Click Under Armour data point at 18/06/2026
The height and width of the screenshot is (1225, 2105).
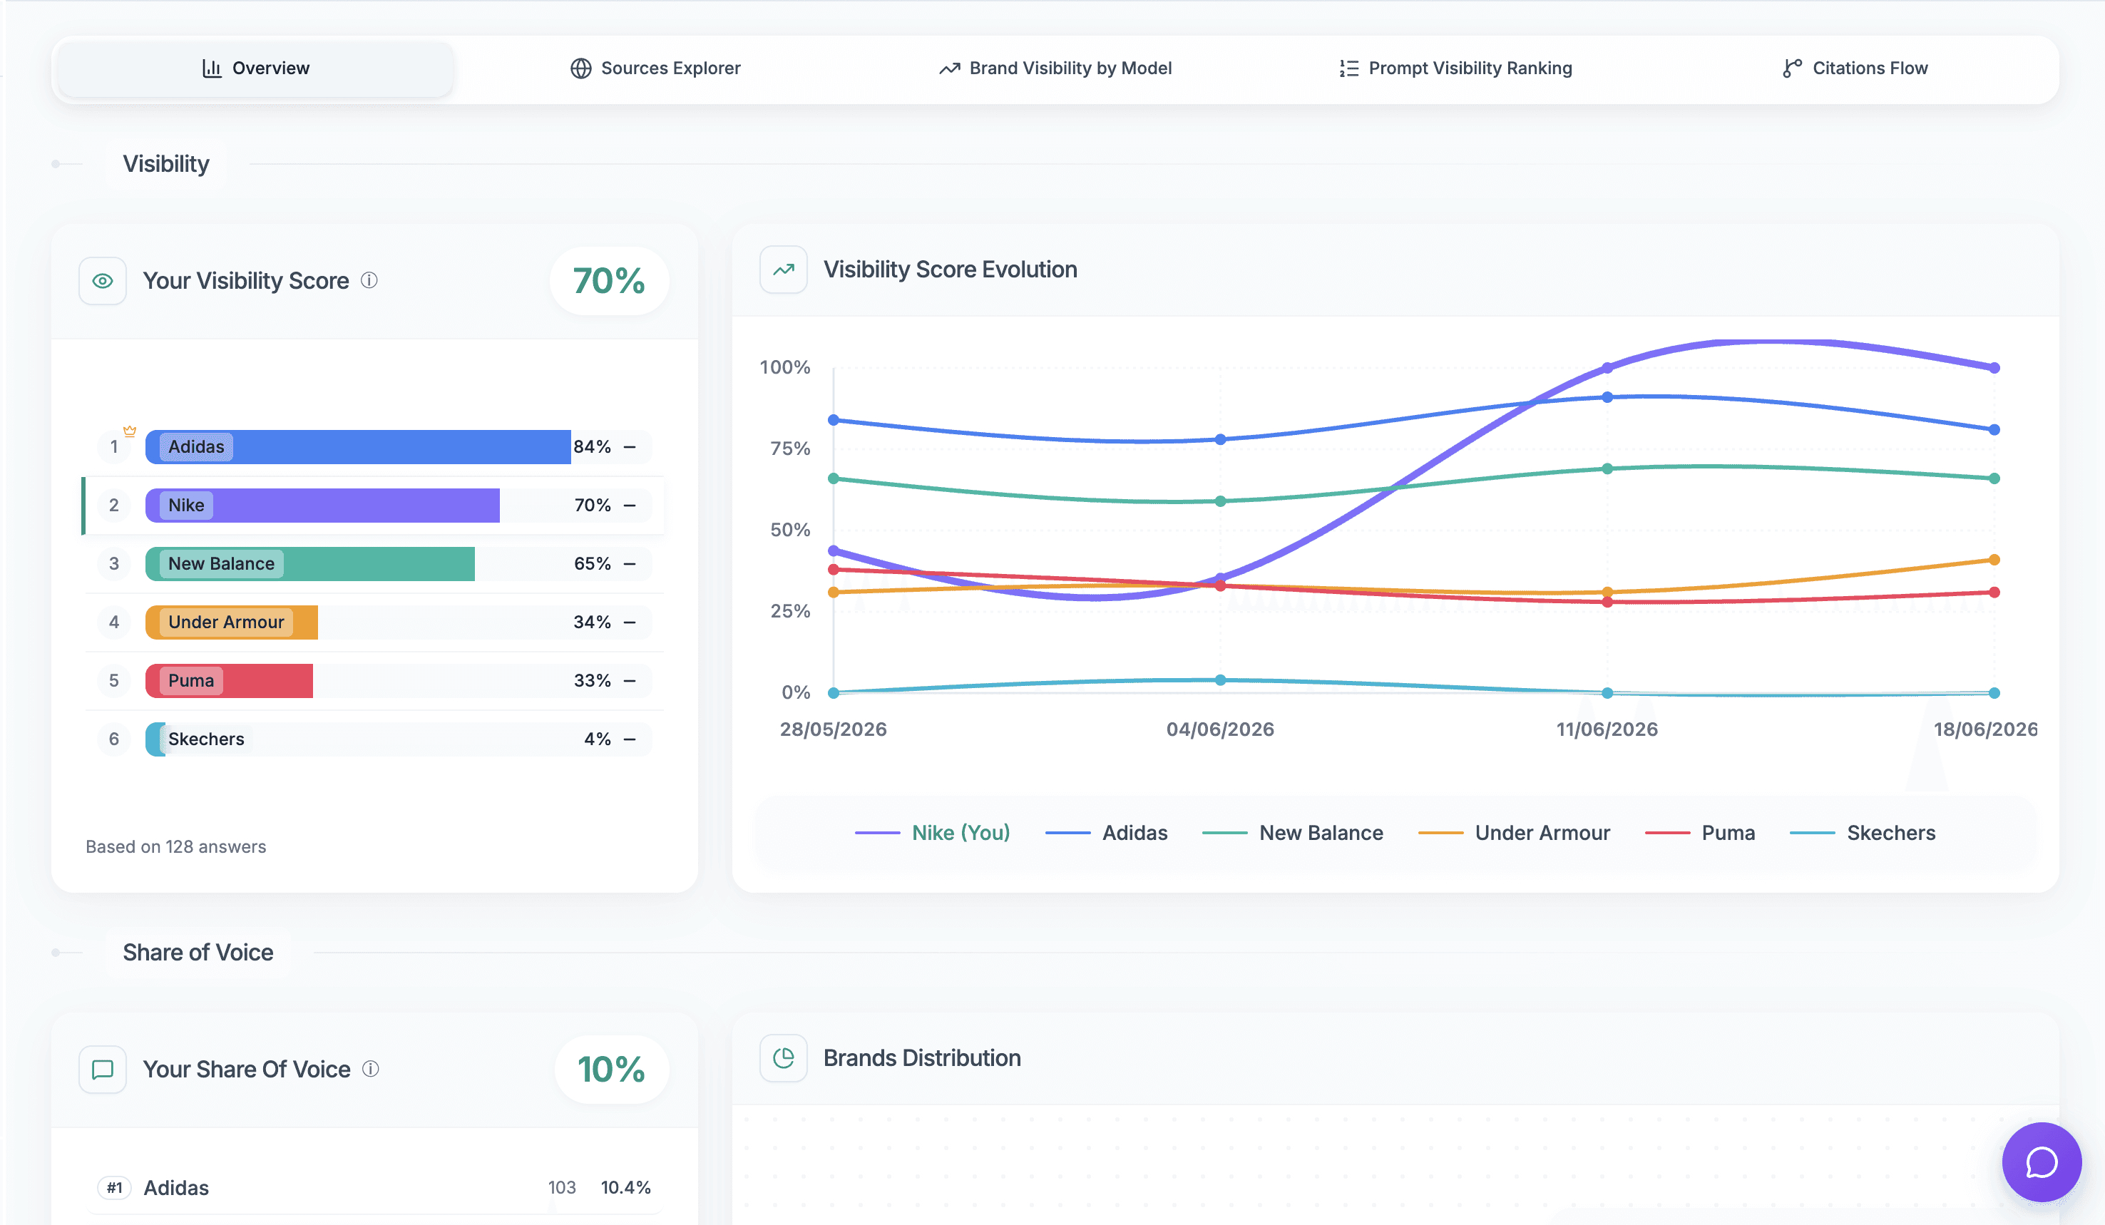1994,560
